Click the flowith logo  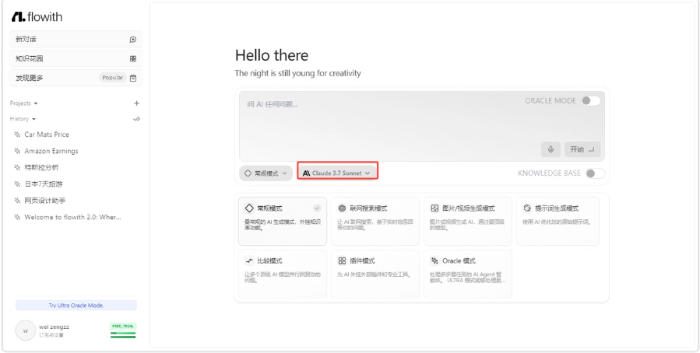(x=37, y=16)
